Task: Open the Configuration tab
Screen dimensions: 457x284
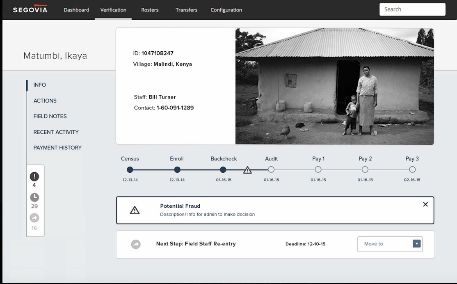Action: click(x=226, y=10)
